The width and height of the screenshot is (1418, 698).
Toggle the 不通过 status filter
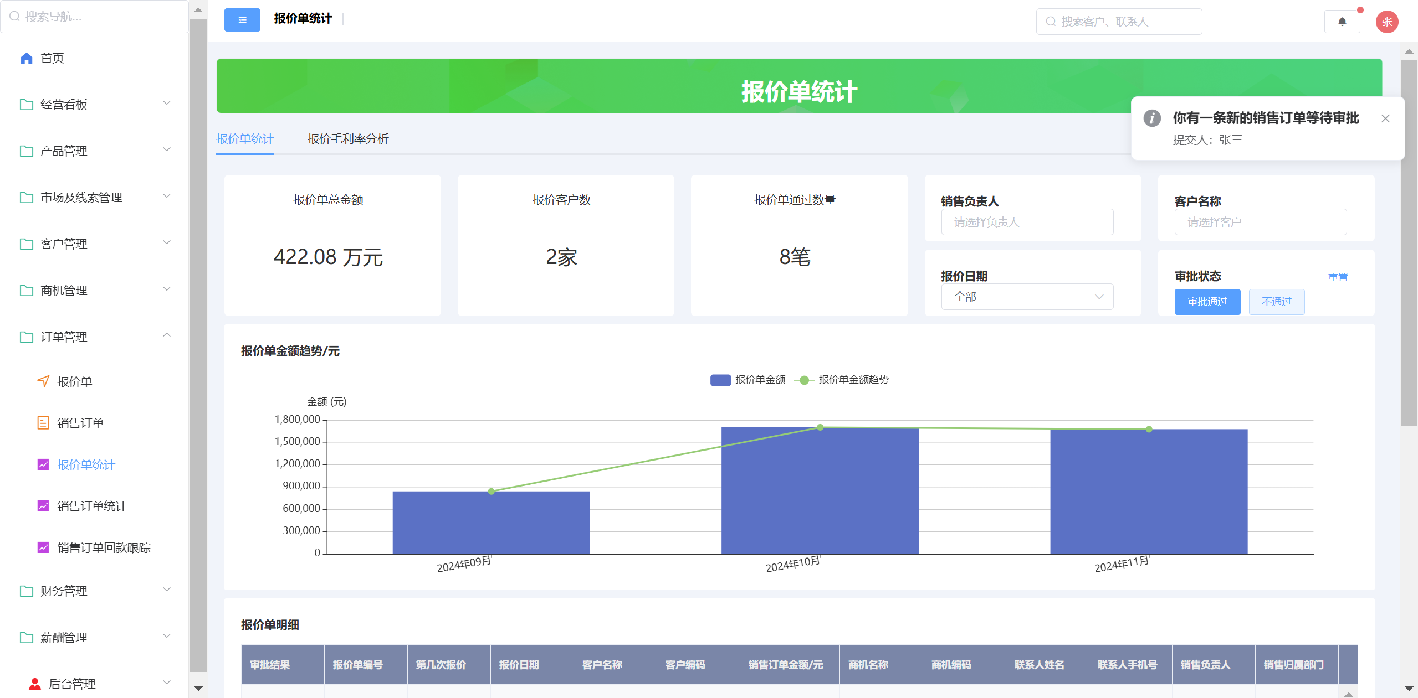tap(1276, 302)
